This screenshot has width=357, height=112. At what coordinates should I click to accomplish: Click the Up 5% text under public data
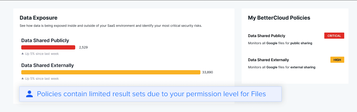(x=42, y=54)
